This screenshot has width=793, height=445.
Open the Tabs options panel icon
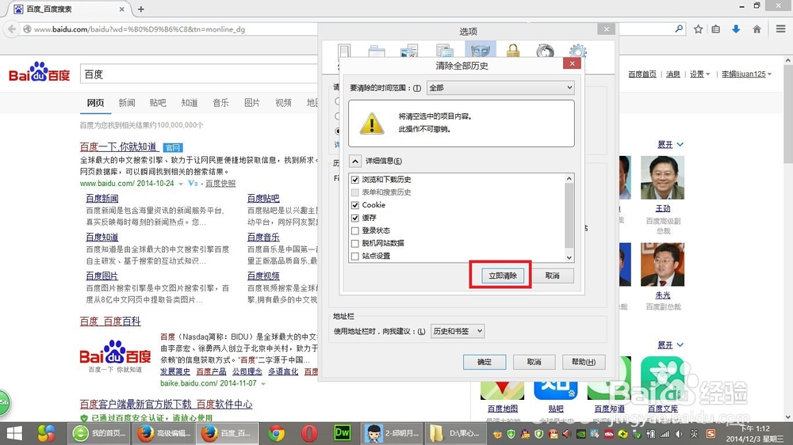[x=377, y=51]
